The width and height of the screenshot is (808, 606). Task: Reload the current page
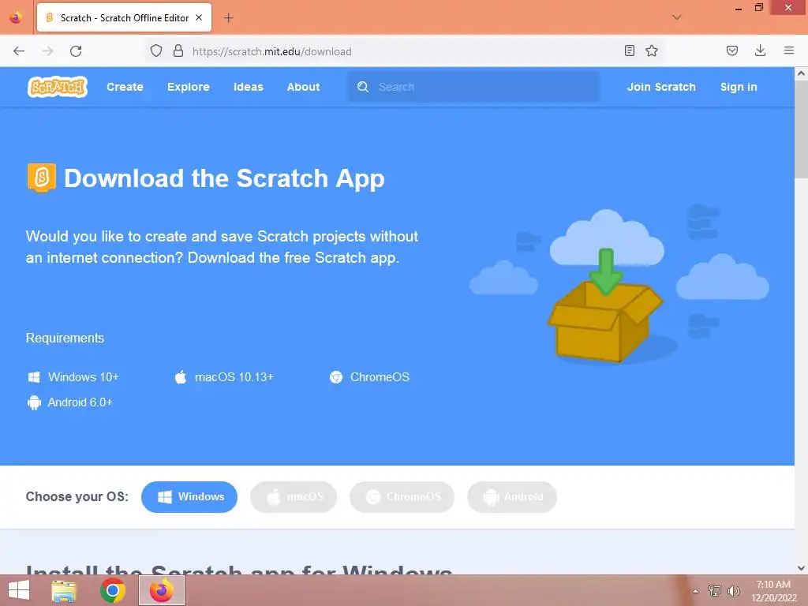(76, 51)
